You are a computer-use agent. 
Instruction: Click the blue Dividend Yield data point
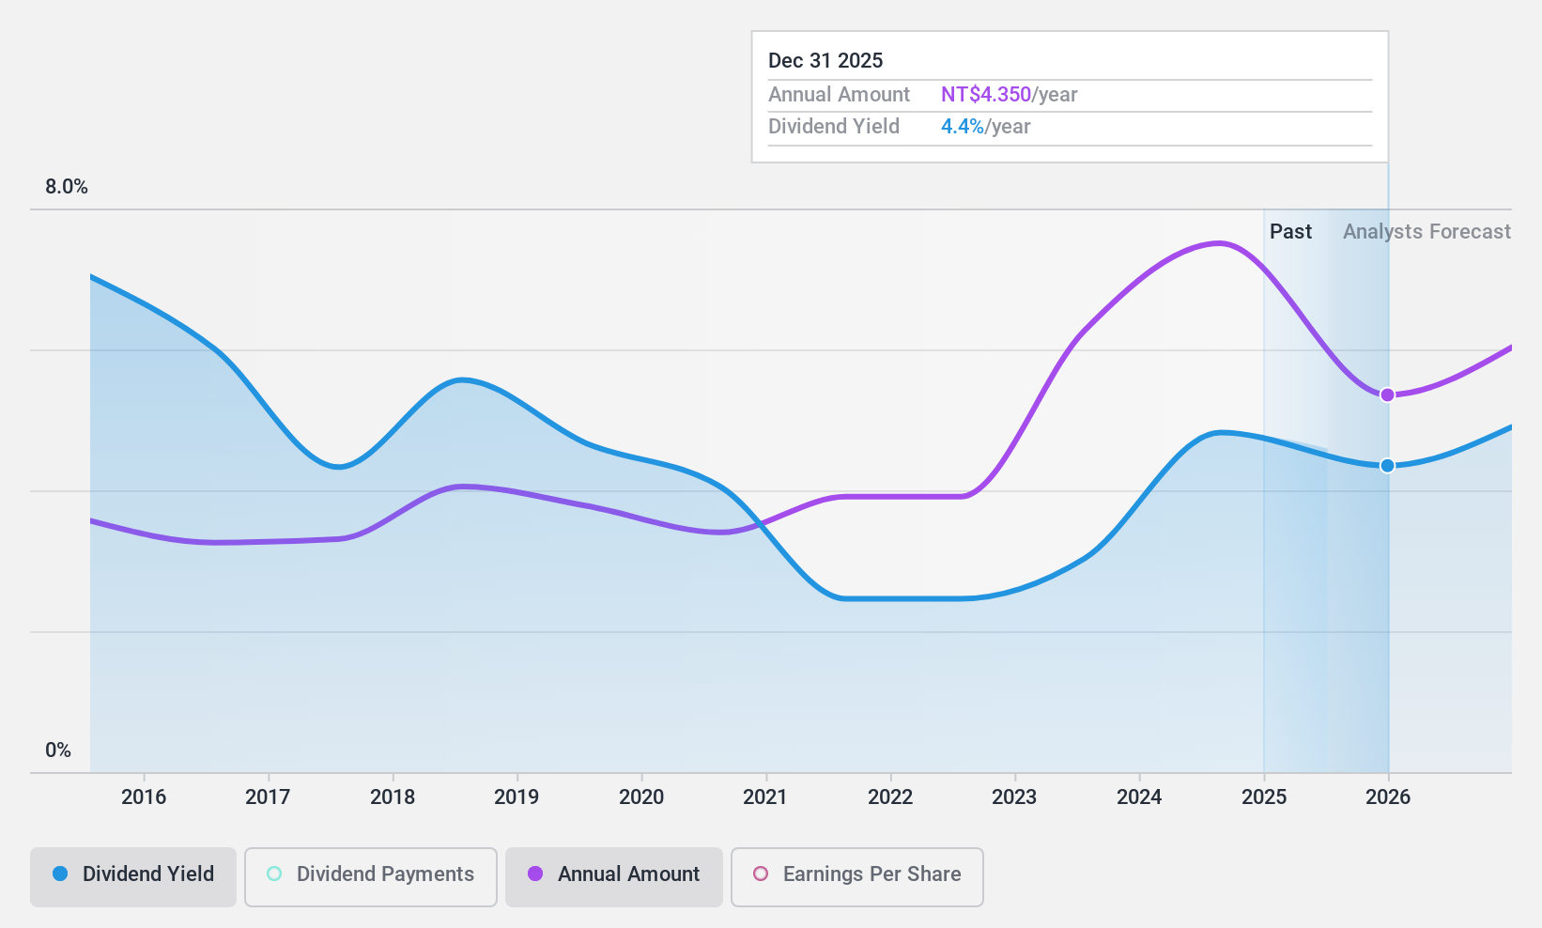point(1387,465)
